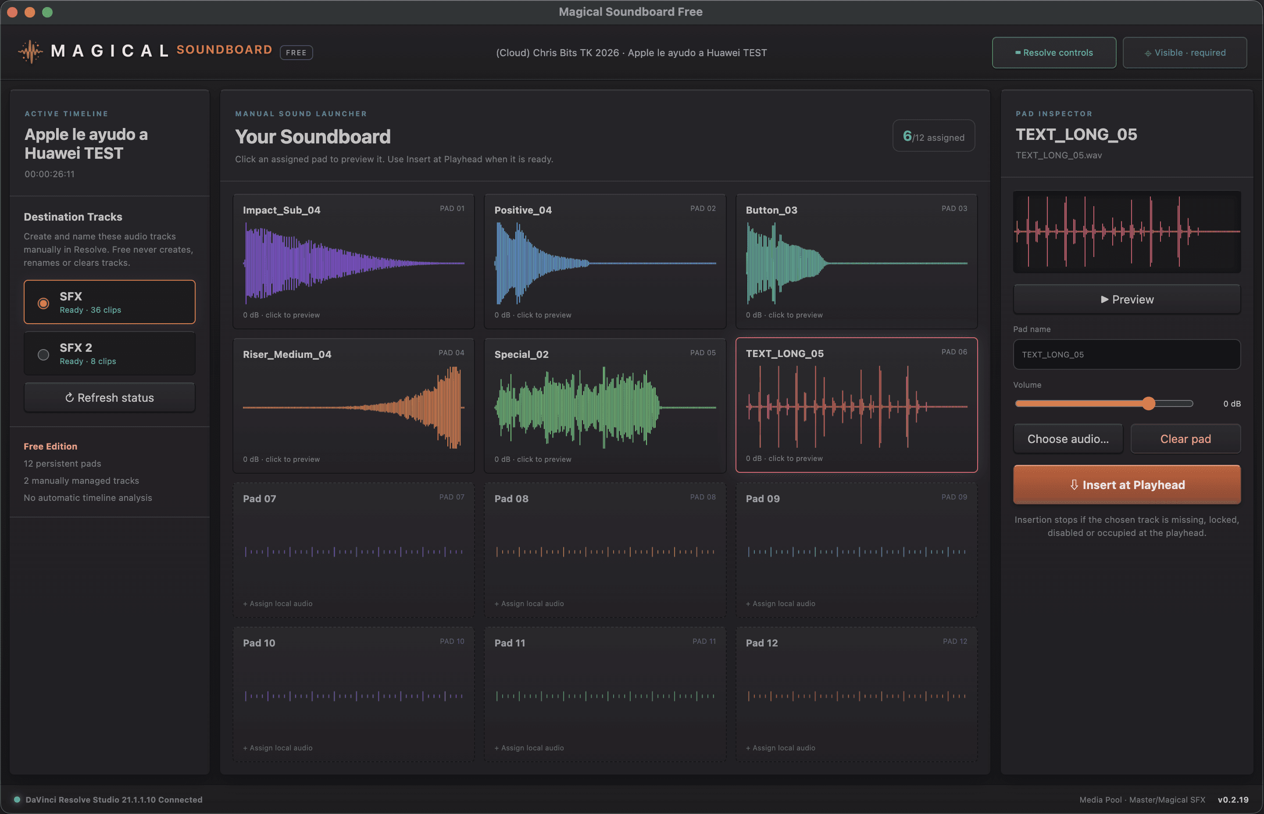Click the Media Pool · Master/Magical SFX path
This screenshot has width=1264, height=814.
pyautogui.click(x=1142, y=800)
